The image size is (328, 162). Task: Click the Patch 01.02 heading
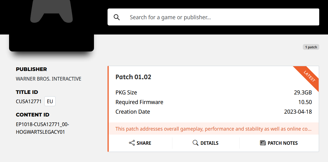tap(133, 77)
